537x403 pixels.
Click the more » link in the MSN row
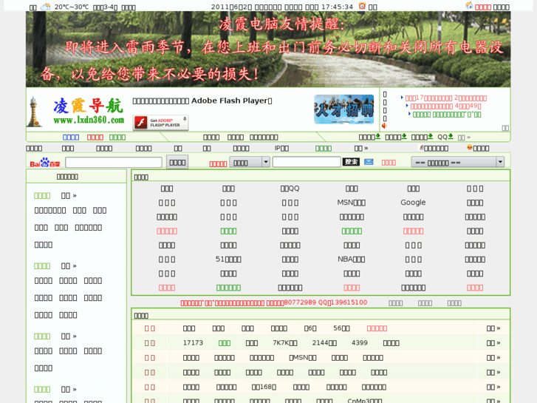[493, 358]
